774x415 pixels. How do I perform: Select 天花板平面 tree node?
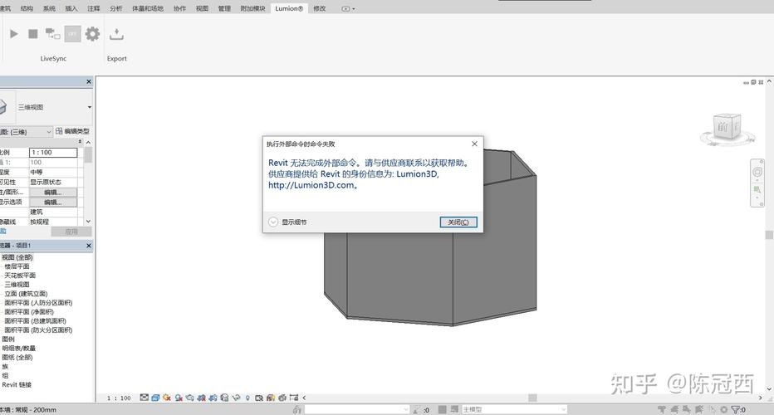coord(20,276)
